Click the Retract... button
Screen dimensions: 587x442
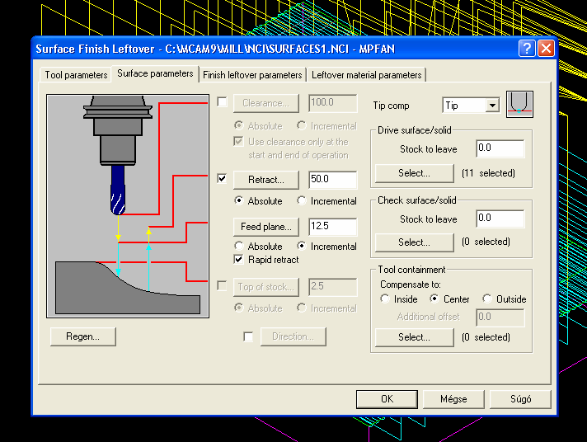click(266, 180)
